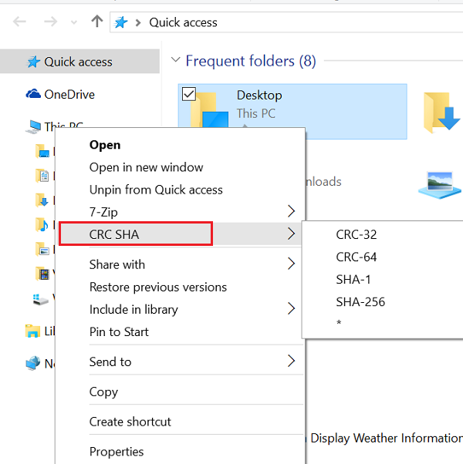This screenshot has width=463, height=464.
Task: Click the Quick access star icon in sidebar
Action: click(x=33, y=62)
